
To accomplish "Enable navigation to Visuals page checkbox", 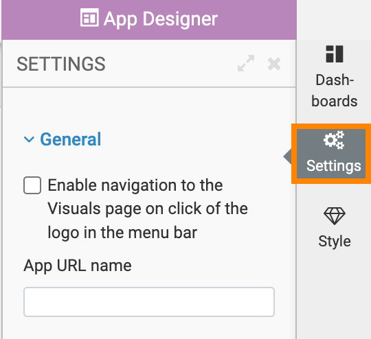I will [x=32, y=185].
